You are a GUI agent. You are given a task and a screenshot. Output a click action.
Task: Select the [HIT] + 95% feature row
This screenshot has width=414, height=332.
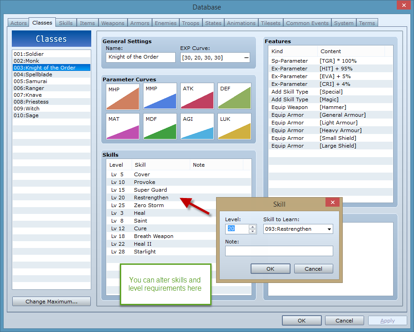point(330,69)
